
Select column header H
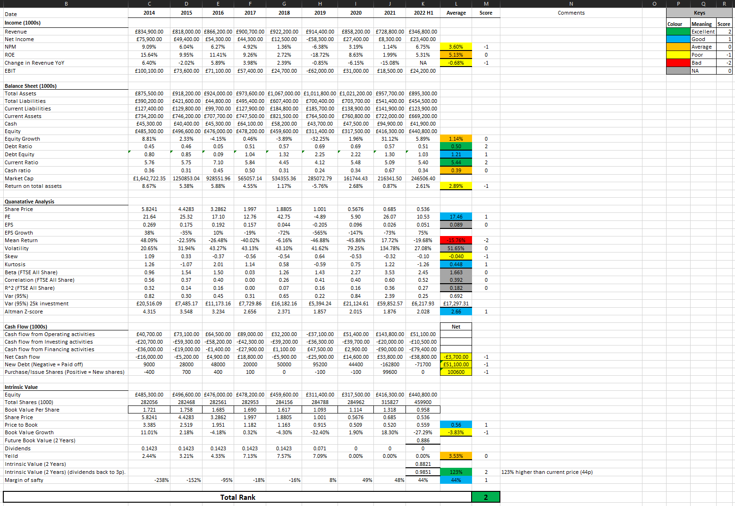(320, 3)
